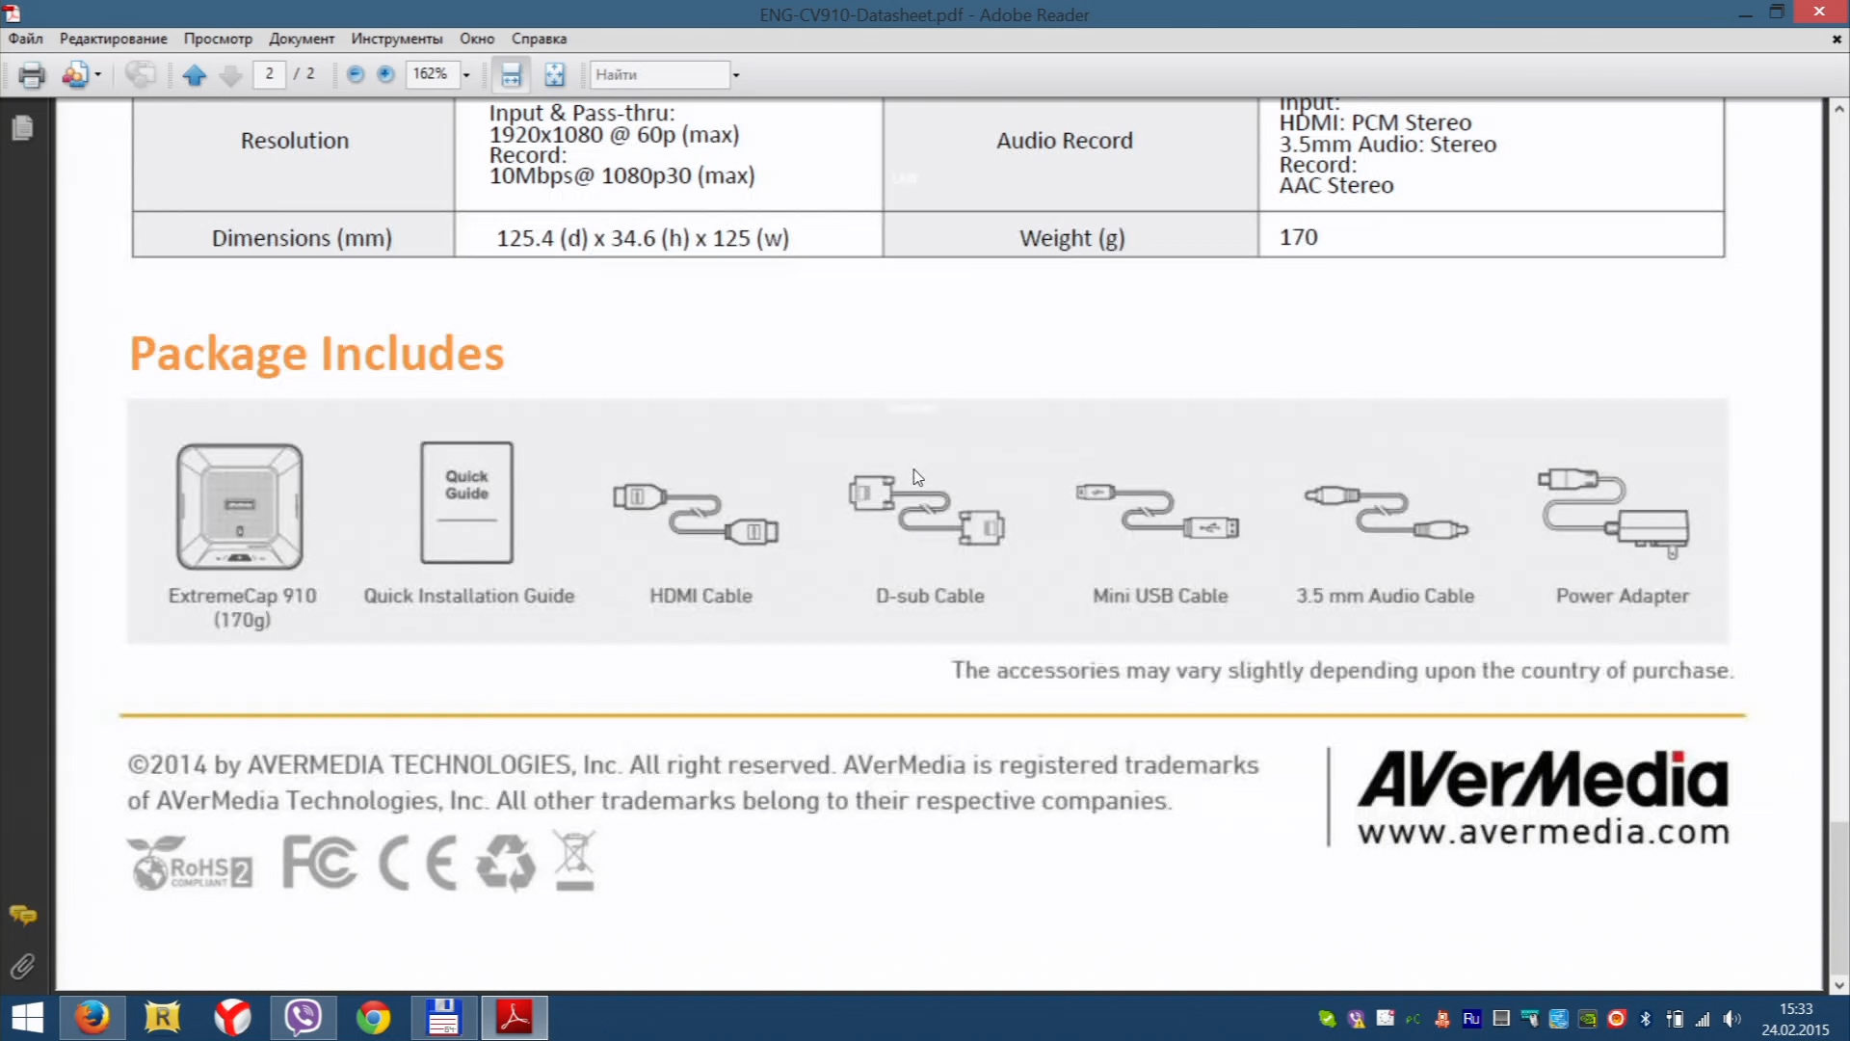Open Google Chrome from the taskbar
This screenshot has height=1041, width=1850.
tap(373, 1018)
